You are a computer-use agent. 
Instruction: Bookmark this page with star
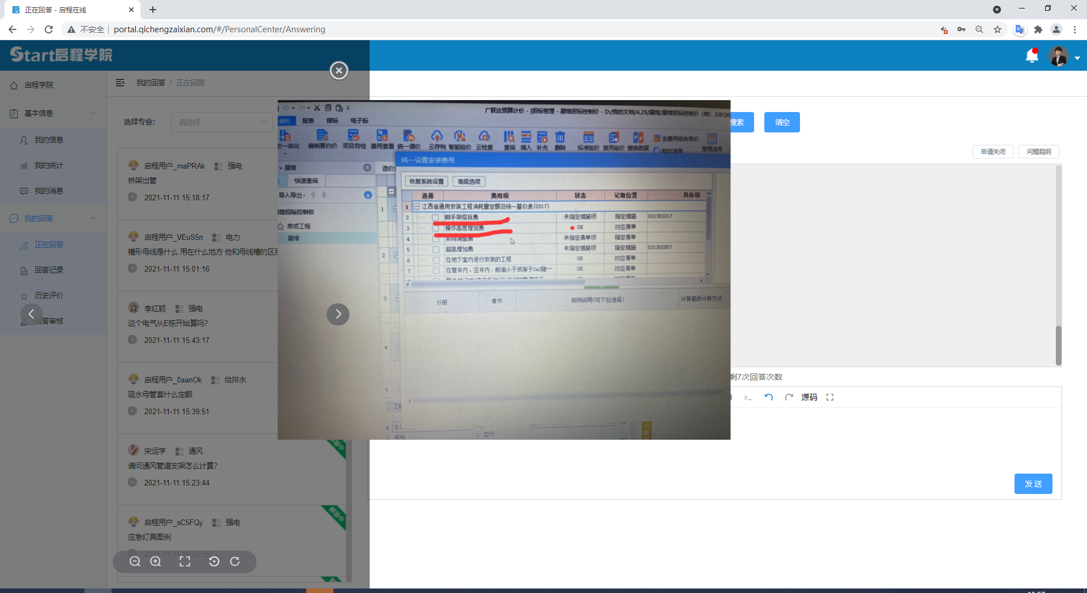pyautogui.click(x=998, y=29)
